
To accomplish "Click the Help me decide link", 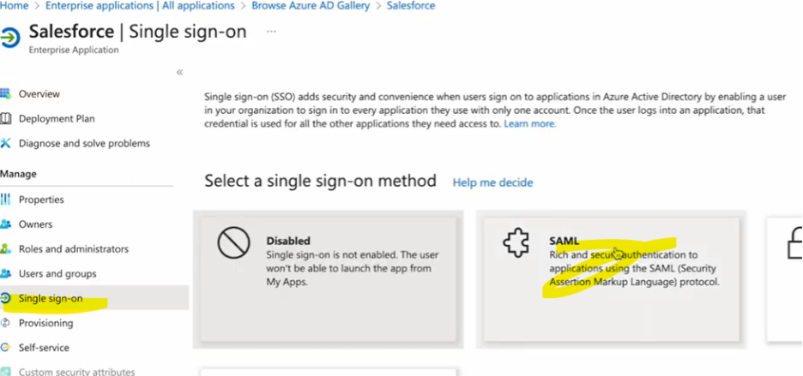I will tap(492, 182).
